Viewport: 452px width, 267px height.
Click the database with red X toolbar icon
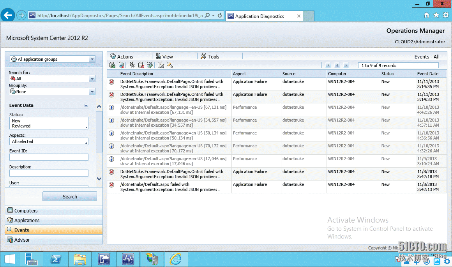pyautogui.click(x=121, y=65)
